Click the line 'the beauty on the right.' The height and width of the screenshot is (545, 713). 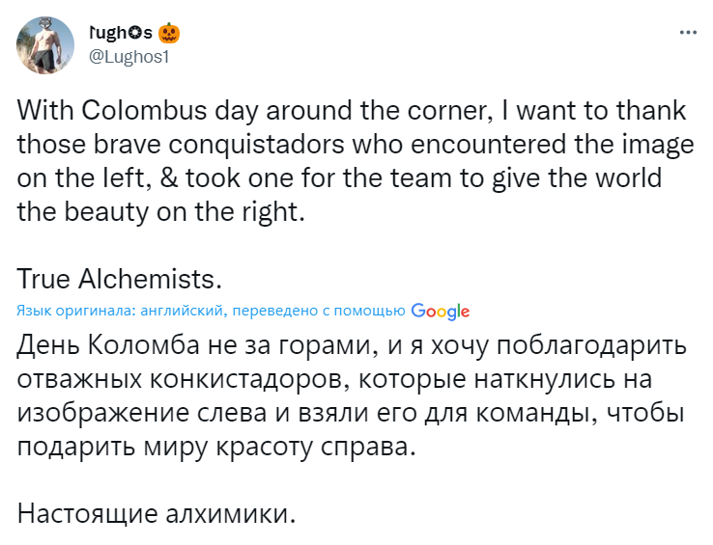coord(160,212)
